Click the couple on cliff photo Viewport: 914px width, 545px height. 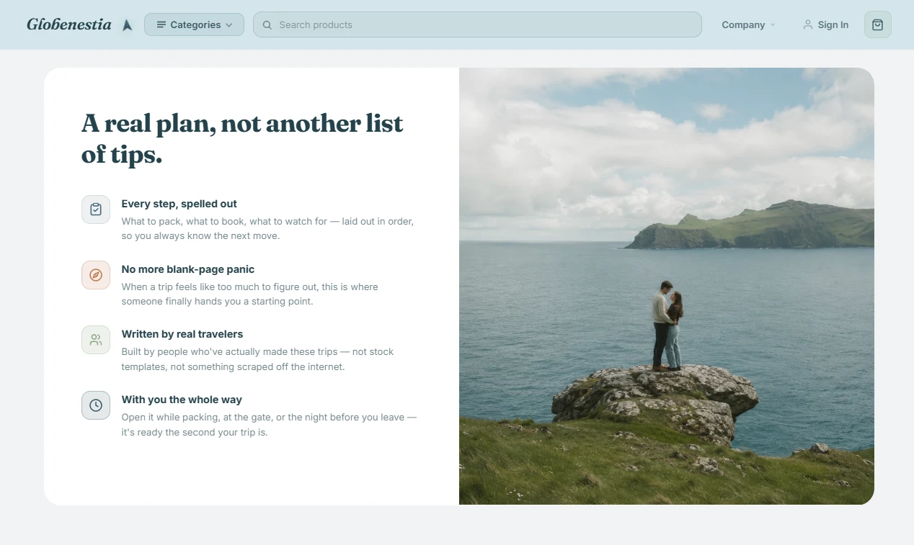(x=667, y=286)
